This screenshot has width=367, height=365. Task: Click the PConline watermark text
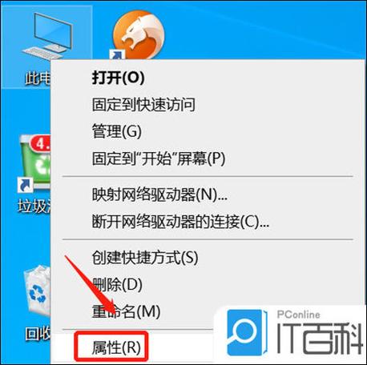pyautogui.click(x=298, y=315)
